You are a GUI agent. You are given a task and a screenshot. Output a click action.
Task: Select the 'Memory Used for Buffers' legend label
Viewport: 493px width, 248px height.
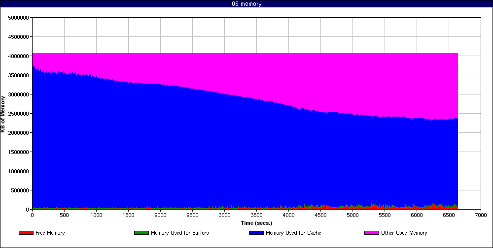click(x=180, y=233)
